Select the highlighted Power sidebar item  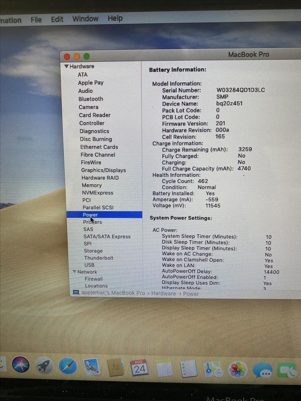[x=104, y=215]
